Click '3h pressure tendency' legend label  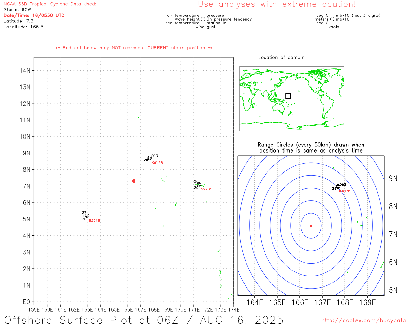tap(229, 19)
